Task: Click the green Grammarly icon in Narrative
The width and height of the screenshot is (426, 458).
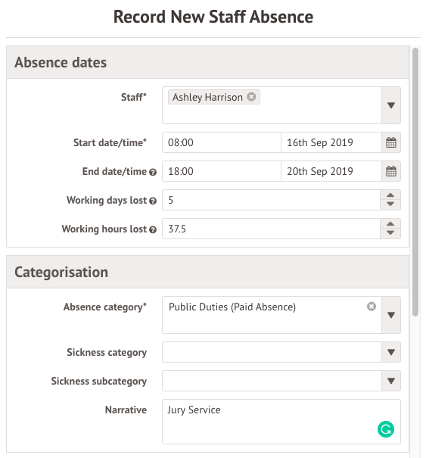Action: (x=386, y=429)
